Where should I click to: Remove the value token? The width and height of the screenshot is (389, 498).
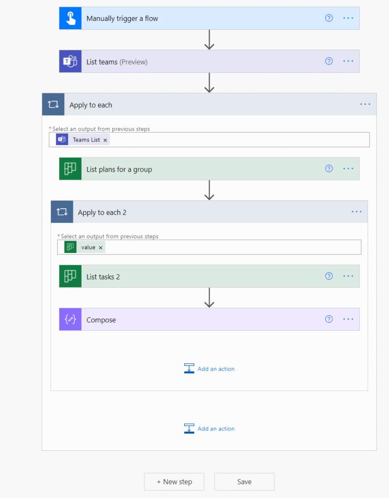tap(100, 248)
